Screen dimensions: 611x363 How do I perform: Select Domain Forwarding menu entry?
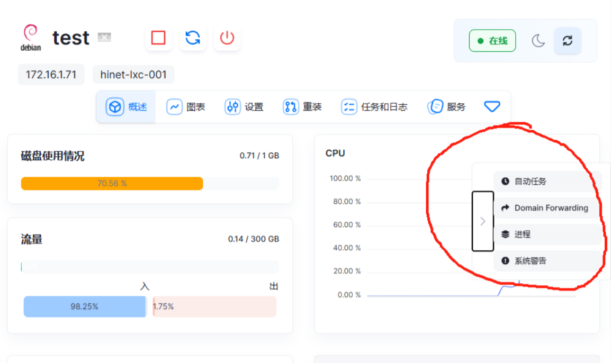547,208
